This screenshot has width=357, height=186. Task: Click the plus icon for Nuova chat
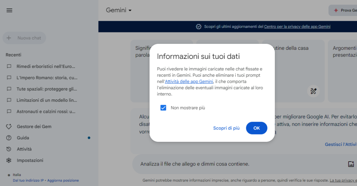click(x=9, y=38)
